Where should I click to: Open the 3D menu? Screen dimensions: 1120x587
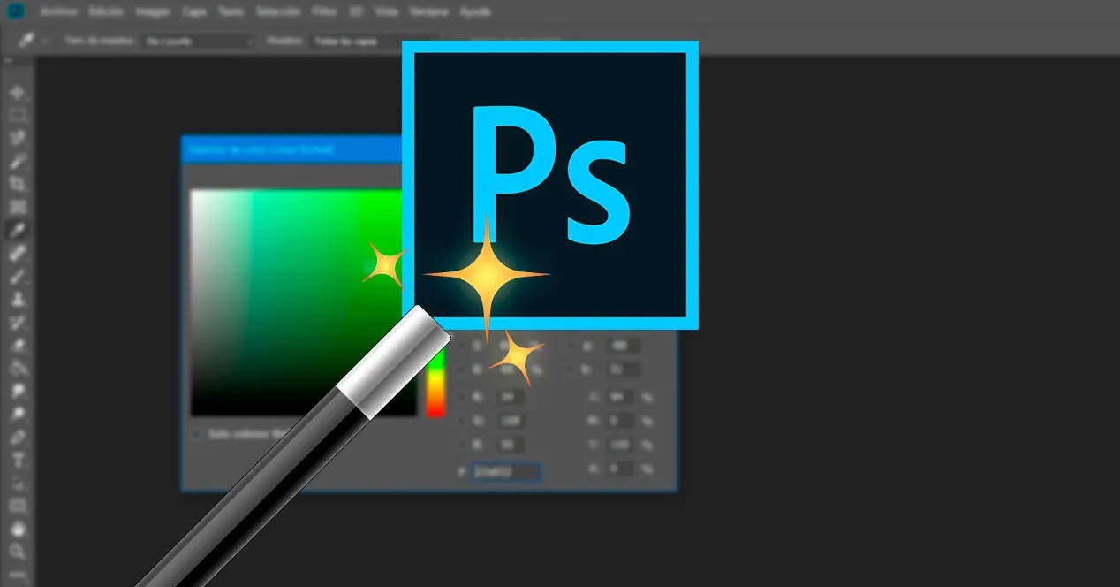click(356, 12)
